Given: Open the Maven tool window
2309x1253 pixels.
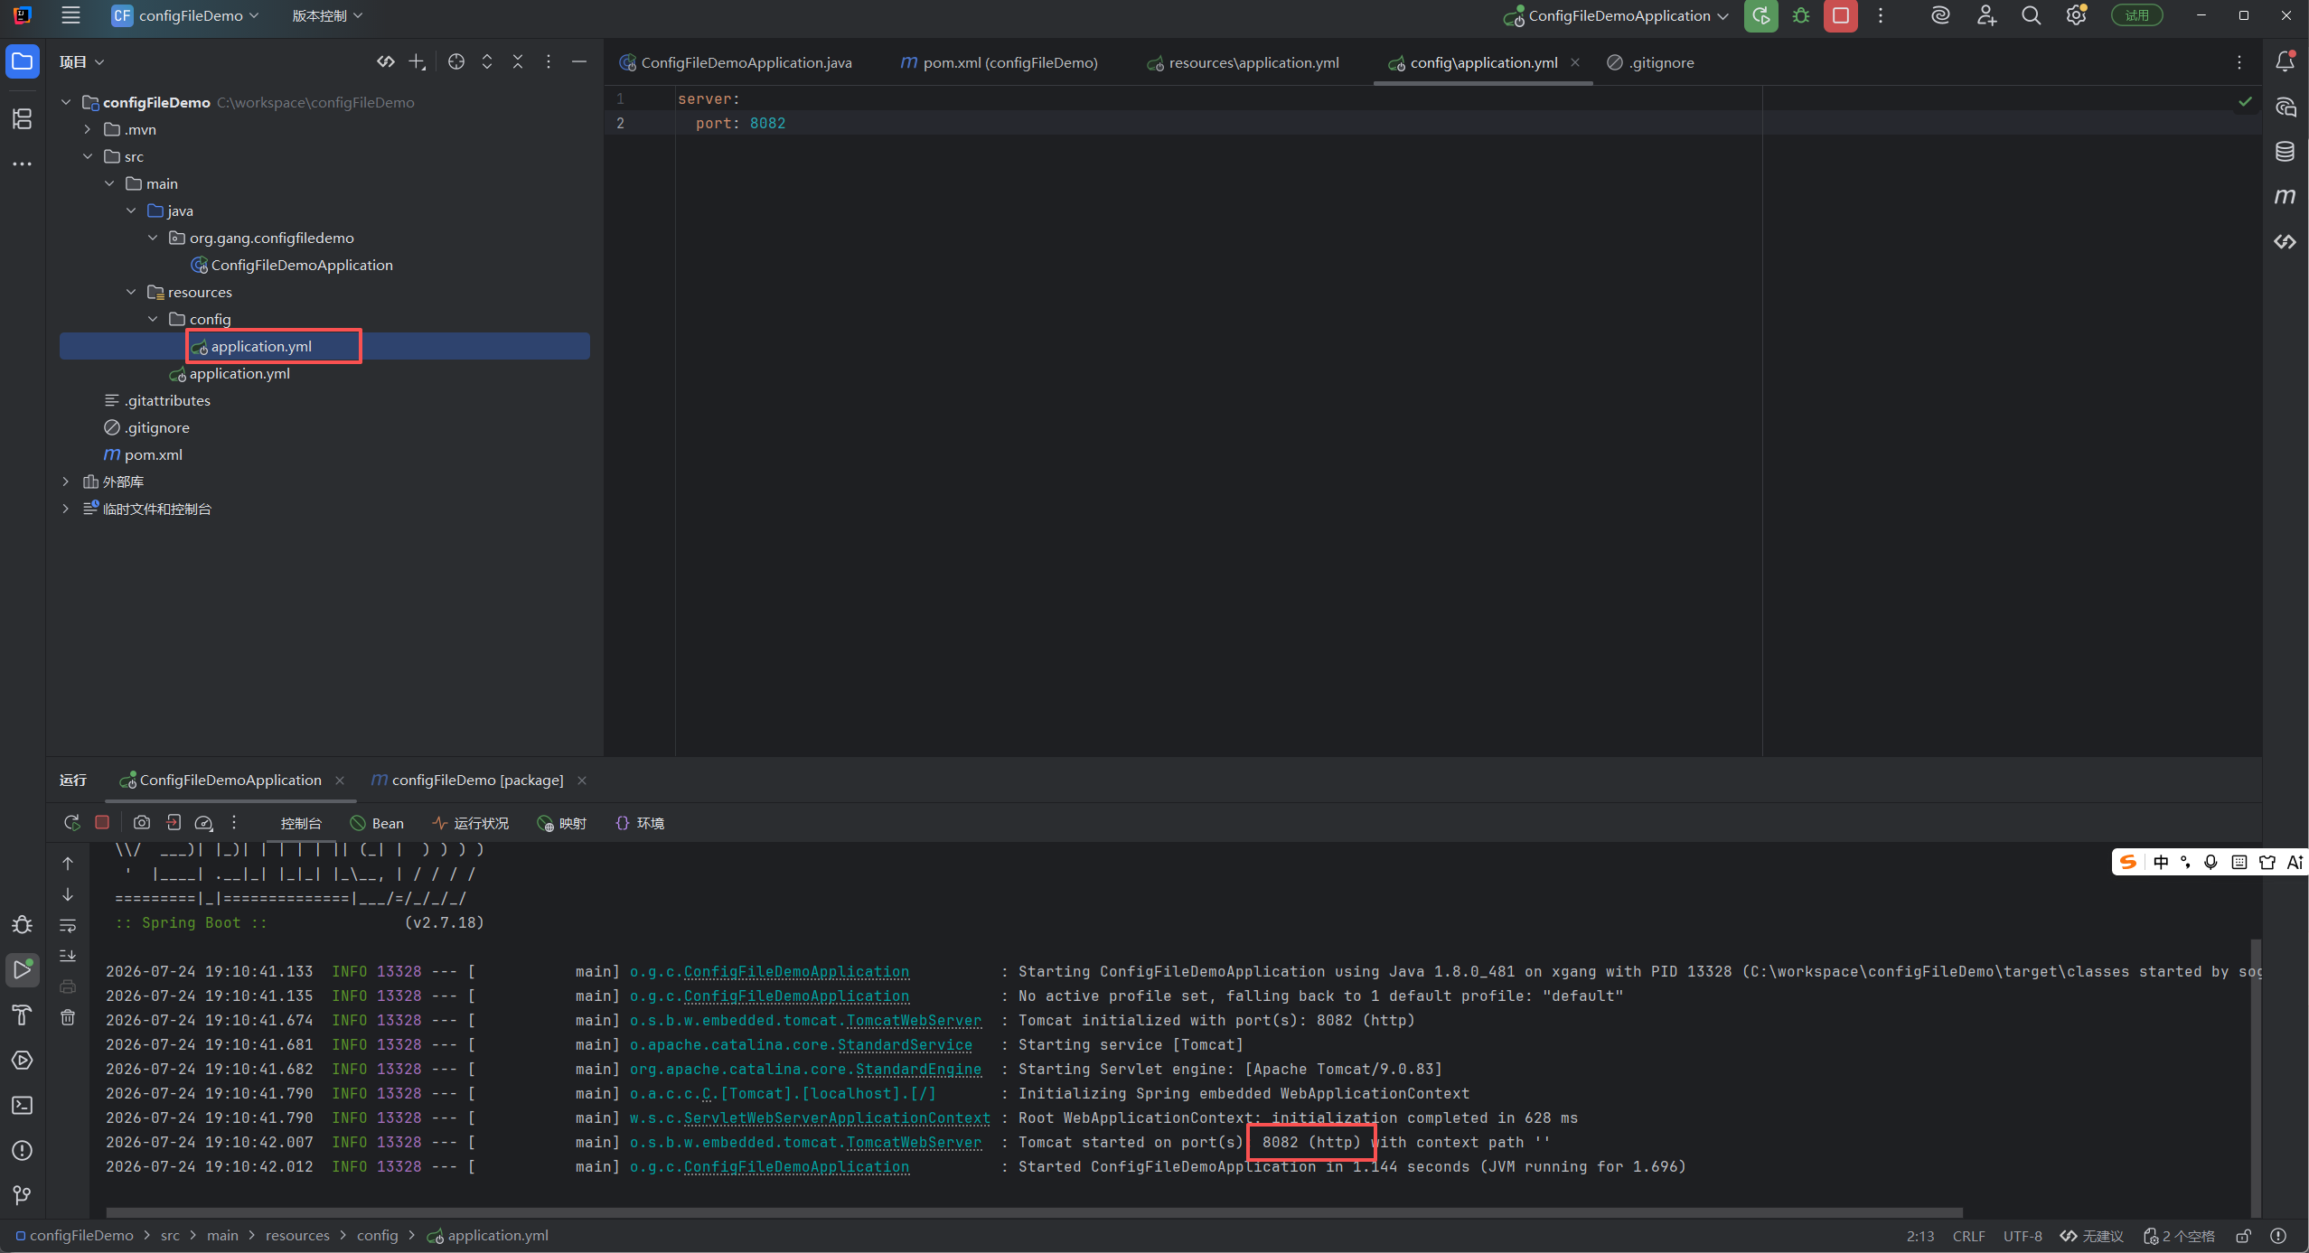Looking at the screenshot, I should pyautogui.click(x=2286, y=196).
